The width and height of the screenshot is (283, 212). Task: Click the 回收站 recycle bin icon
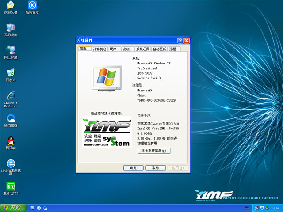(x=11, y=75)
